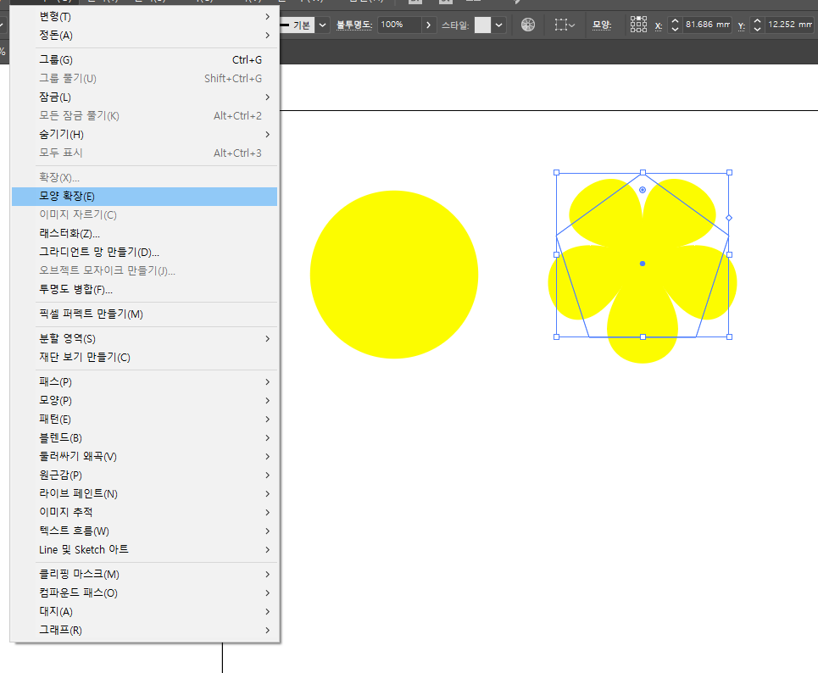Select 모양 확장(E) menu entry

point(144,196)
